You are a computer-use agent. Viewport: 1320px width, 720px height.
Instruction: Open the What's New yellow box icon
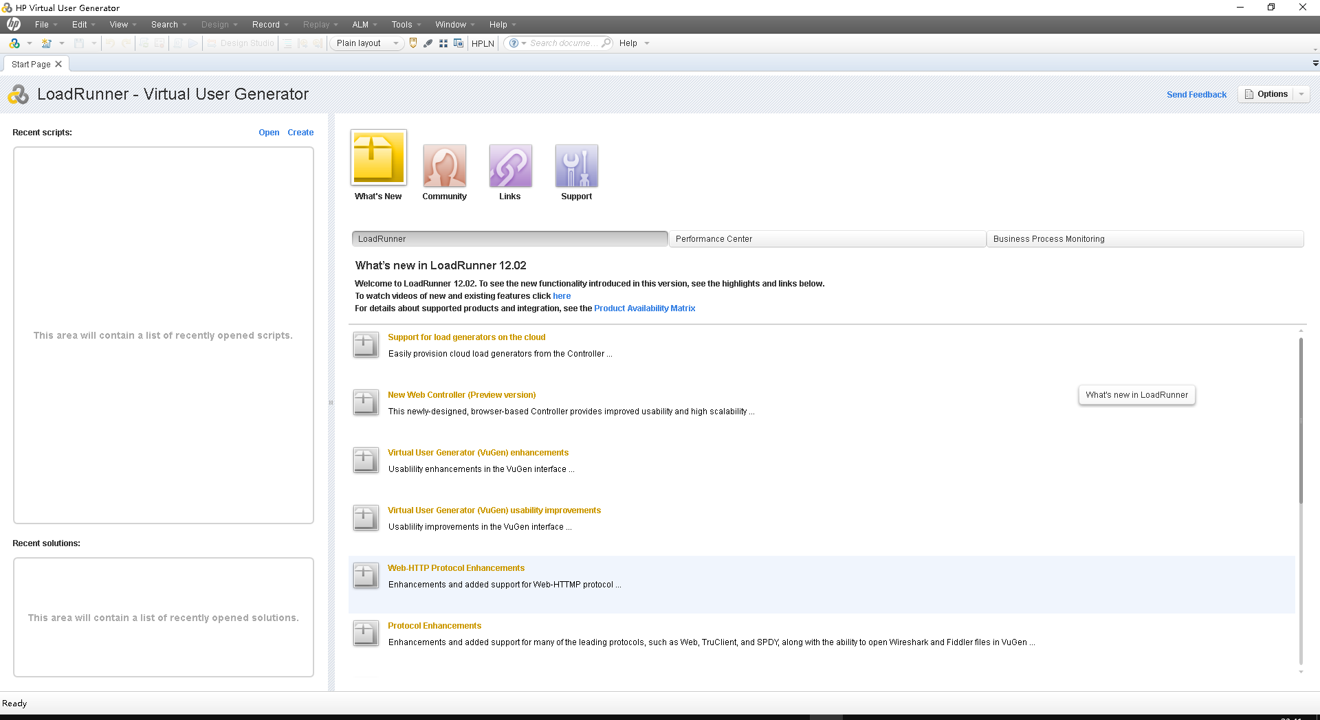click(378, 157)
